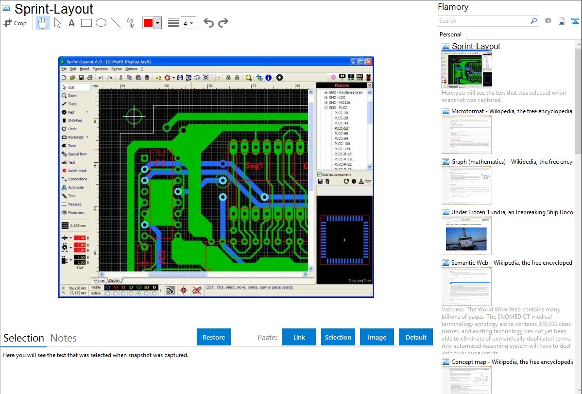Select the straight line tool
The height and width of the screenshot is (394, 582).
(x=116, y=23)
